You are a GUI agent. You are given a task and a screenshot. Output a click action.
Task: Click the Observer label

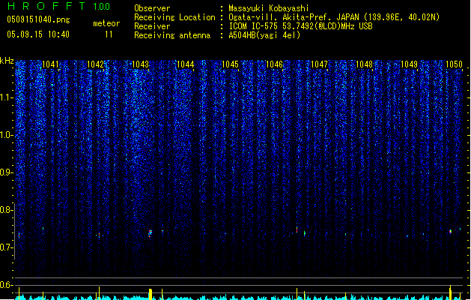[x=152, y=8]
